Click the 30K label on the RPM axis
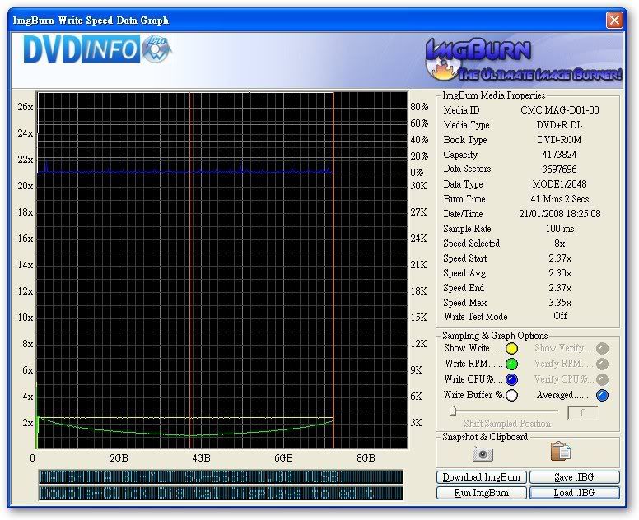The image size is (639, 520). (418, 186)
